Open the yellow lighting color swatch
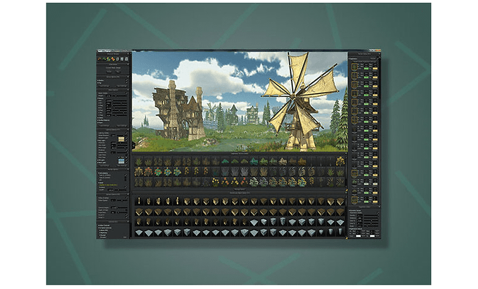This screenshot has height=289, width=478. pos(121,139)
